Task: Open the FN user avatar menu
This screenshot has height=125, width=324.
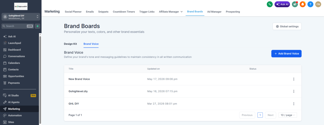Action: coord(318,4)
